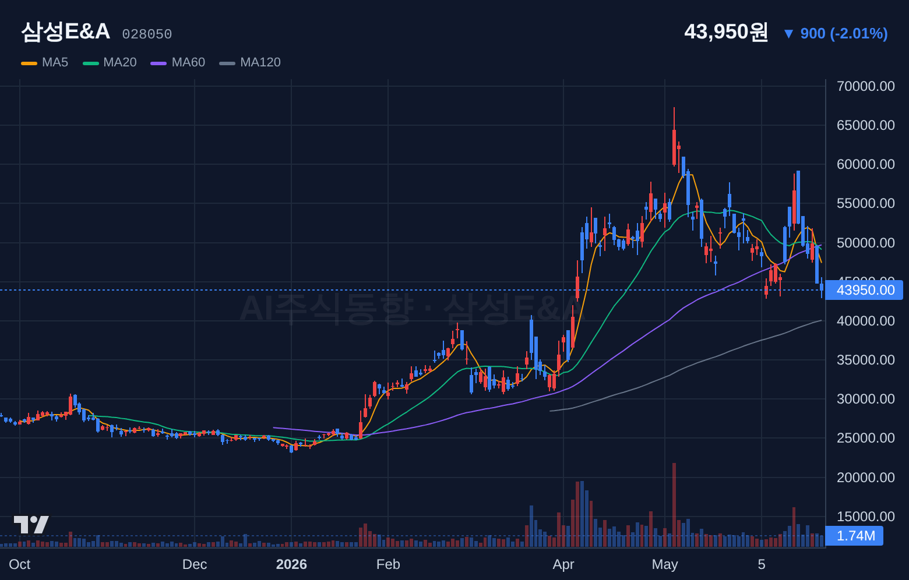Click the Apr time axis label
The height and width of the screenshot is (580, 909).
pyautogui.click(x=563, y=564)
